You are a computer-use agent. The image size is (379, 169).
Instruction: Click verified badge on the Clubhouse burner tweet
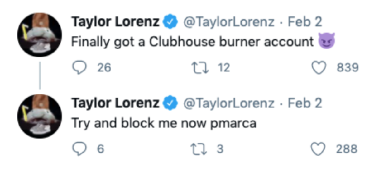[x=170, y=22]
